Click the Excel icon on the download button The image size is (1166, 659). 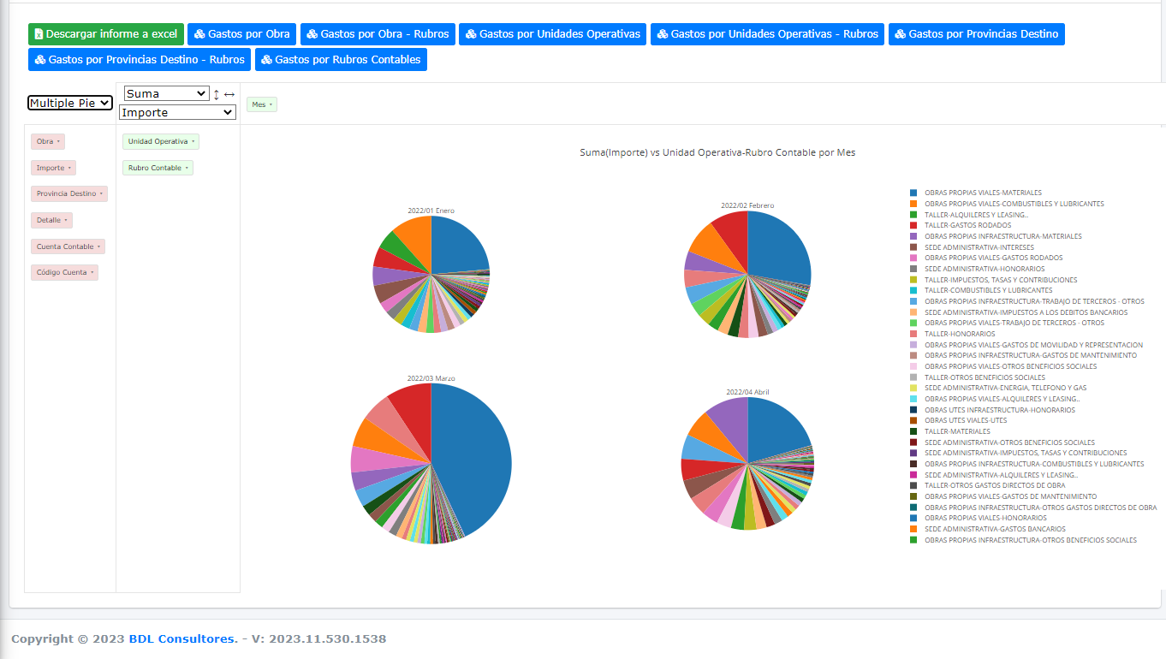pyautogui.click(x=39, y=34)
